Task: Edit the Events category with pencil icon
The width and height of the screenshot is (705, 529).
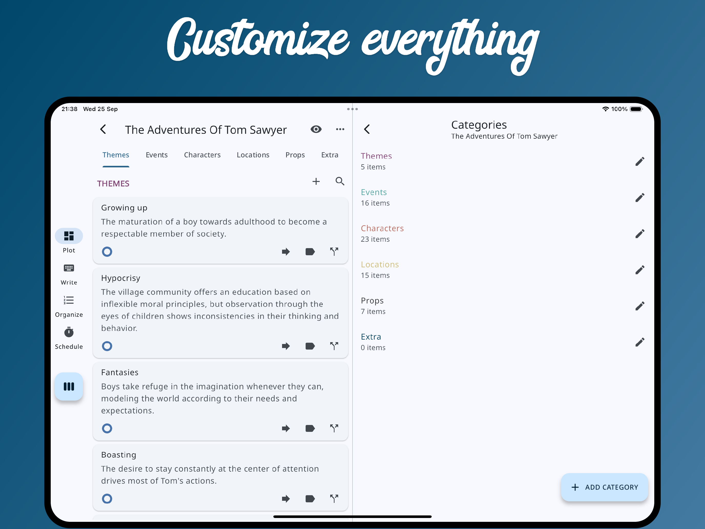Action: coord(640,198)
